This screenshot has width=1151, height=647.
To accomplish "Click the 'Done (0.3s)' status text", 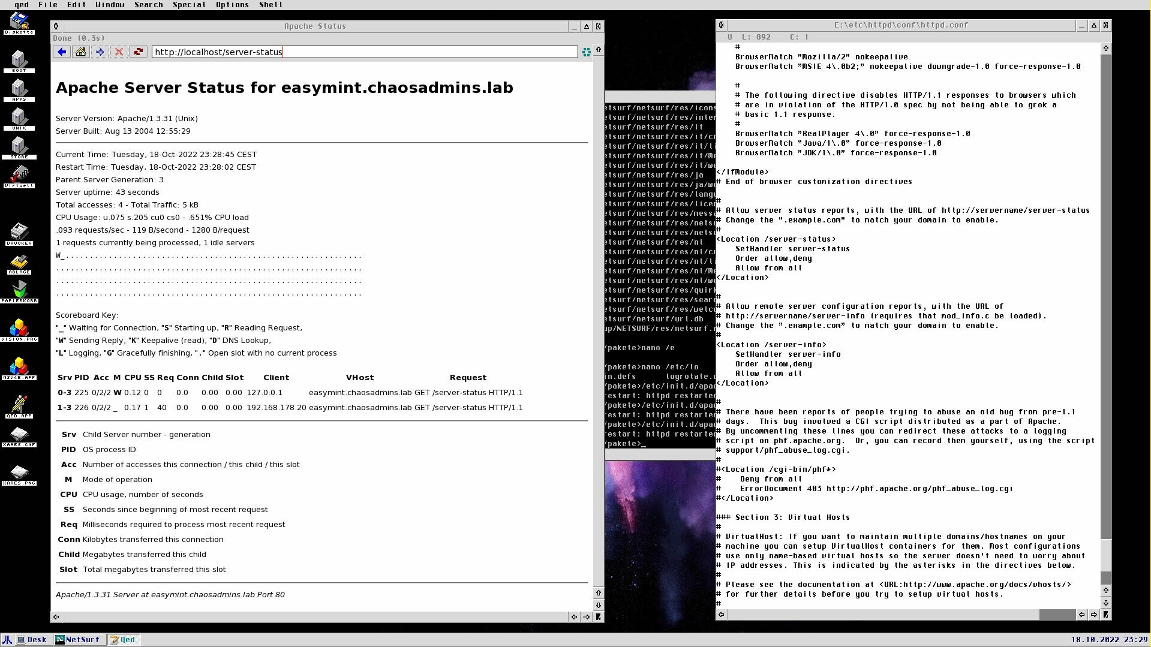I will [79, 38].
